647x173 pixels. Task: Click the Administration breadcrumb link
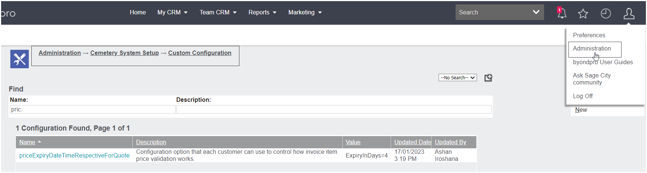60,53
